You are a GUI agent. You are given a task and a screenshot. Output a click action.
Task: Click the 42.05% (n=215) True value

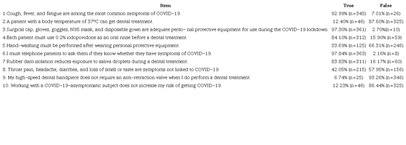[x=348, y=69]
